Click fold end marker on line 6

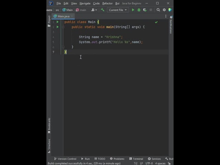tap(63, 47)
